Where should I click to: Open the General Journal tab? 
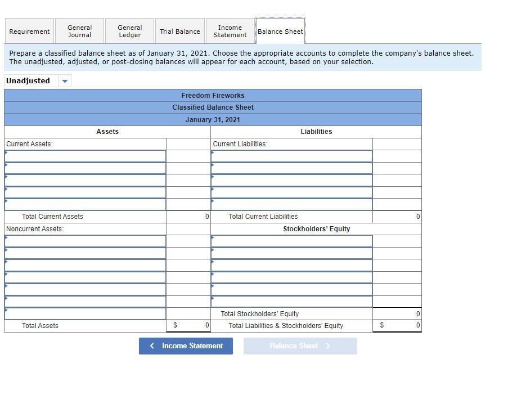79,31
